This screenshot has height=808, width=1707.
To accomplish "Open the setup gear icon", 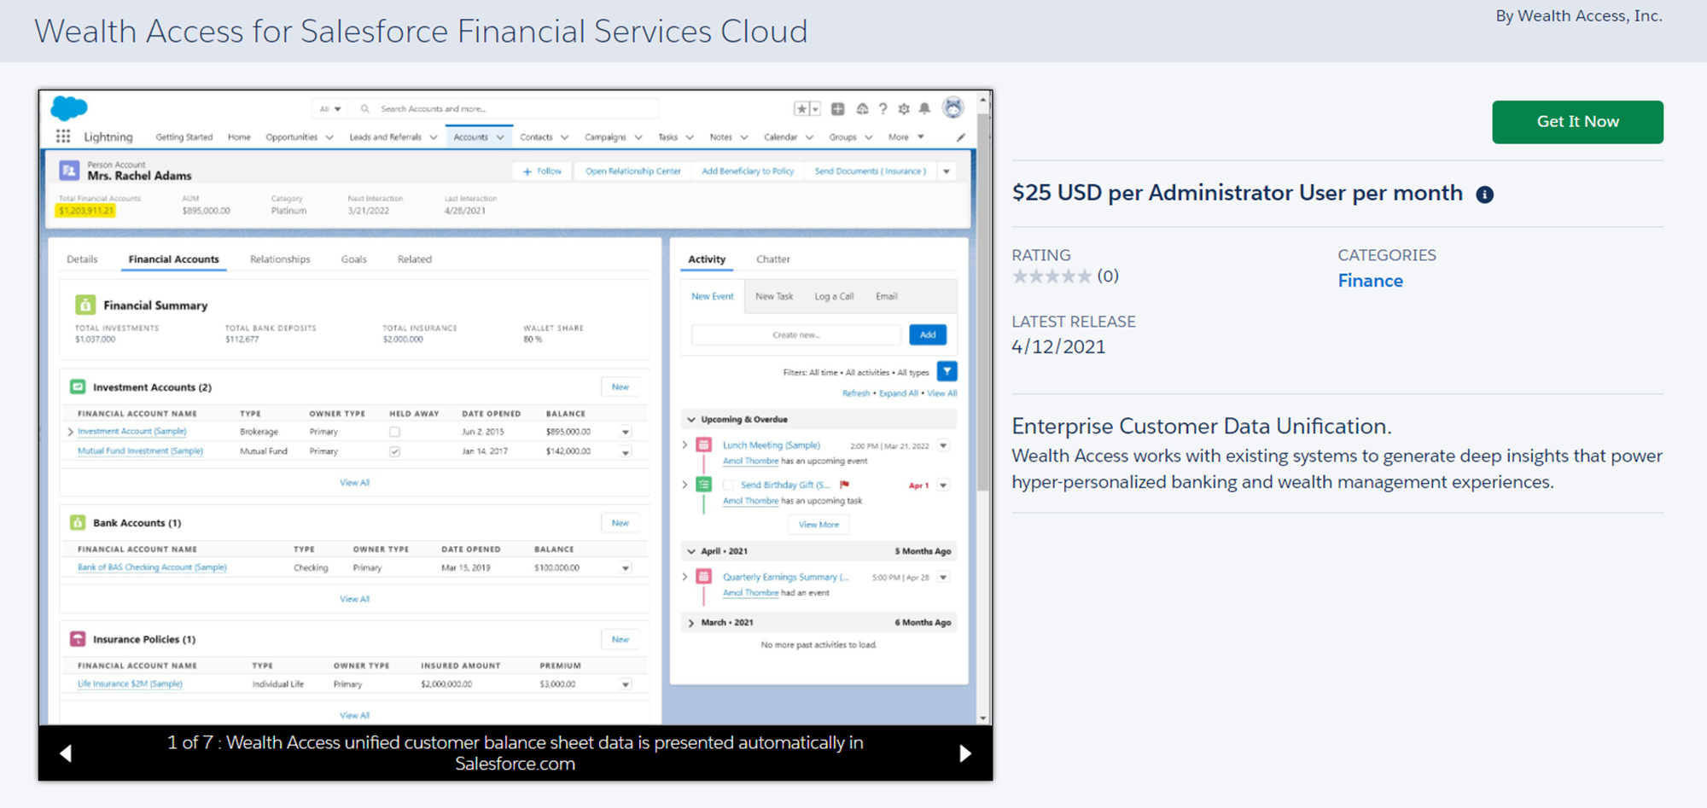I will [904, 108].
